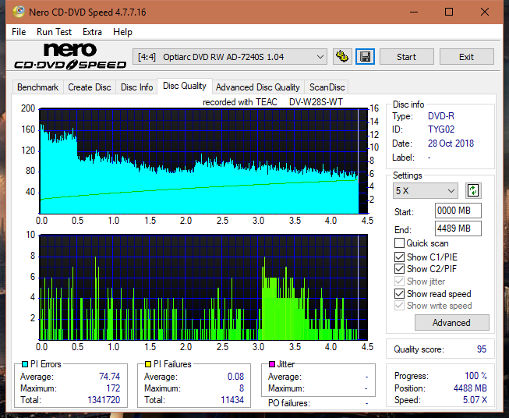Toggle the Show jitter checkbox
The height and width of the screenshot is (418, 509).
pyautogui.click(x=399, y=282)
